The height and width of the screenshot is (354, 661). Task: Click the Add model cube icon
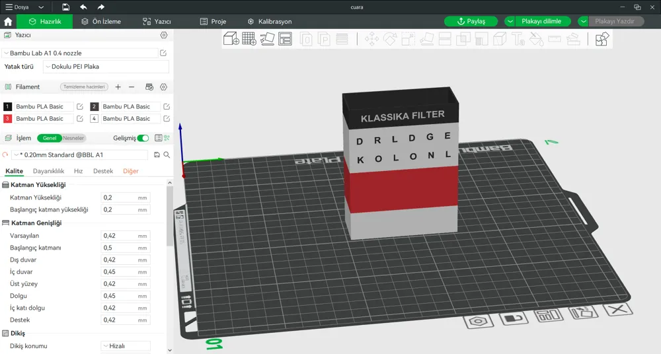point(231,39)
